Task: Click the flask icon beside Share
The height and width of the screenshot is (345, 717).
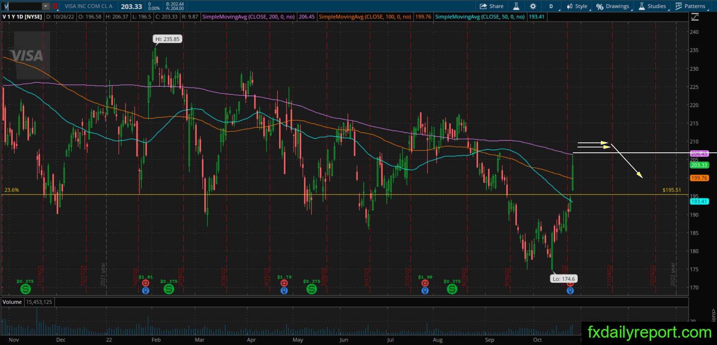Action: (516, 6)
